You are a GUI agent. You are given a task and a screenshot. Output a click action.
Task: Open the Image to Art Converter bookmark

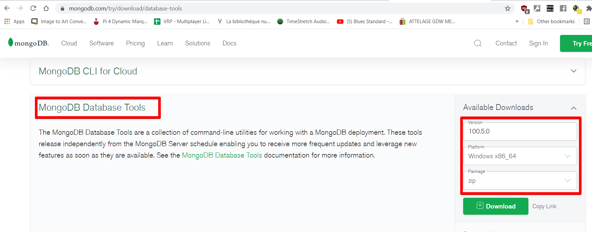coord(59,22)
